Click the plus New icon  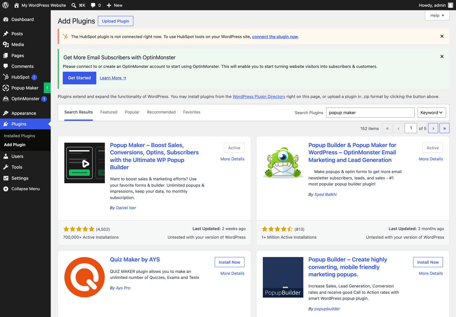click(x=109, y=5)
